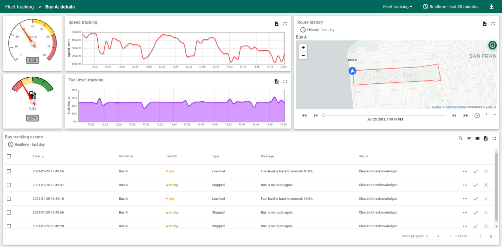Zoom in on the Route history map
This screenshot has width=502, height=247.
click(303, 48)
